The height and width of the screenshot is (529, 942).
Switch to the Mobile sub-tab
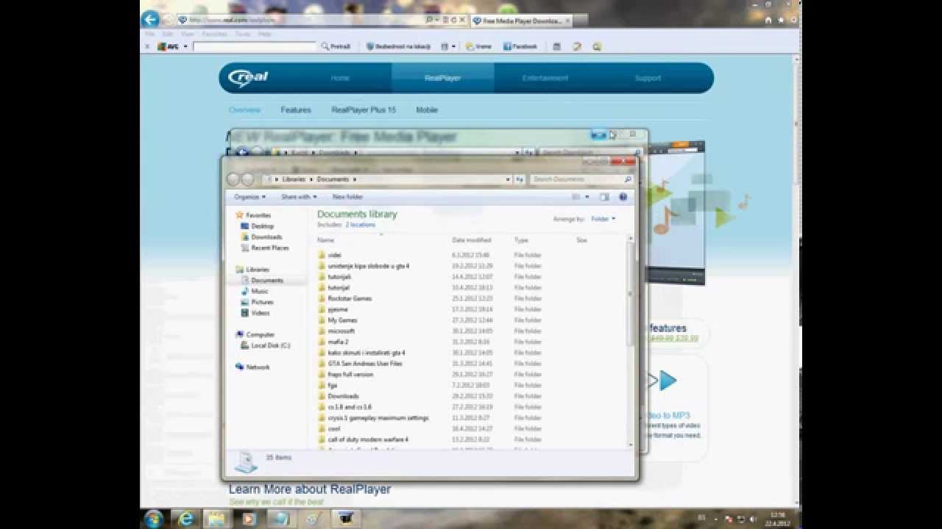(427, 110)
